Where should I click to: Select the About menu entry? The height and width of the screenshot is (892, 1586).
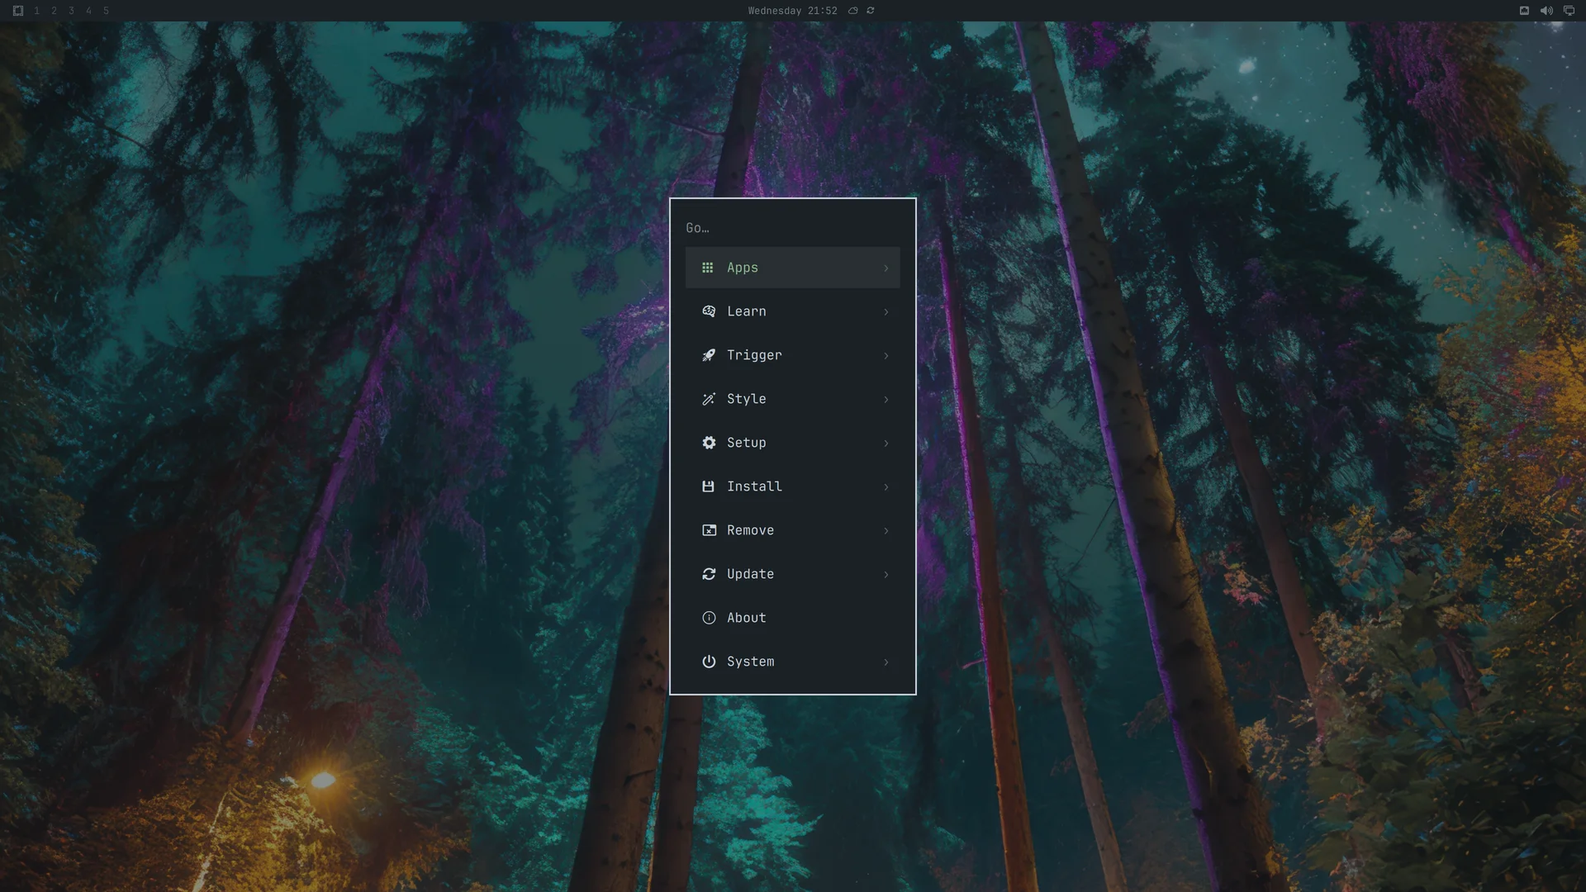(x=793, y=618)
